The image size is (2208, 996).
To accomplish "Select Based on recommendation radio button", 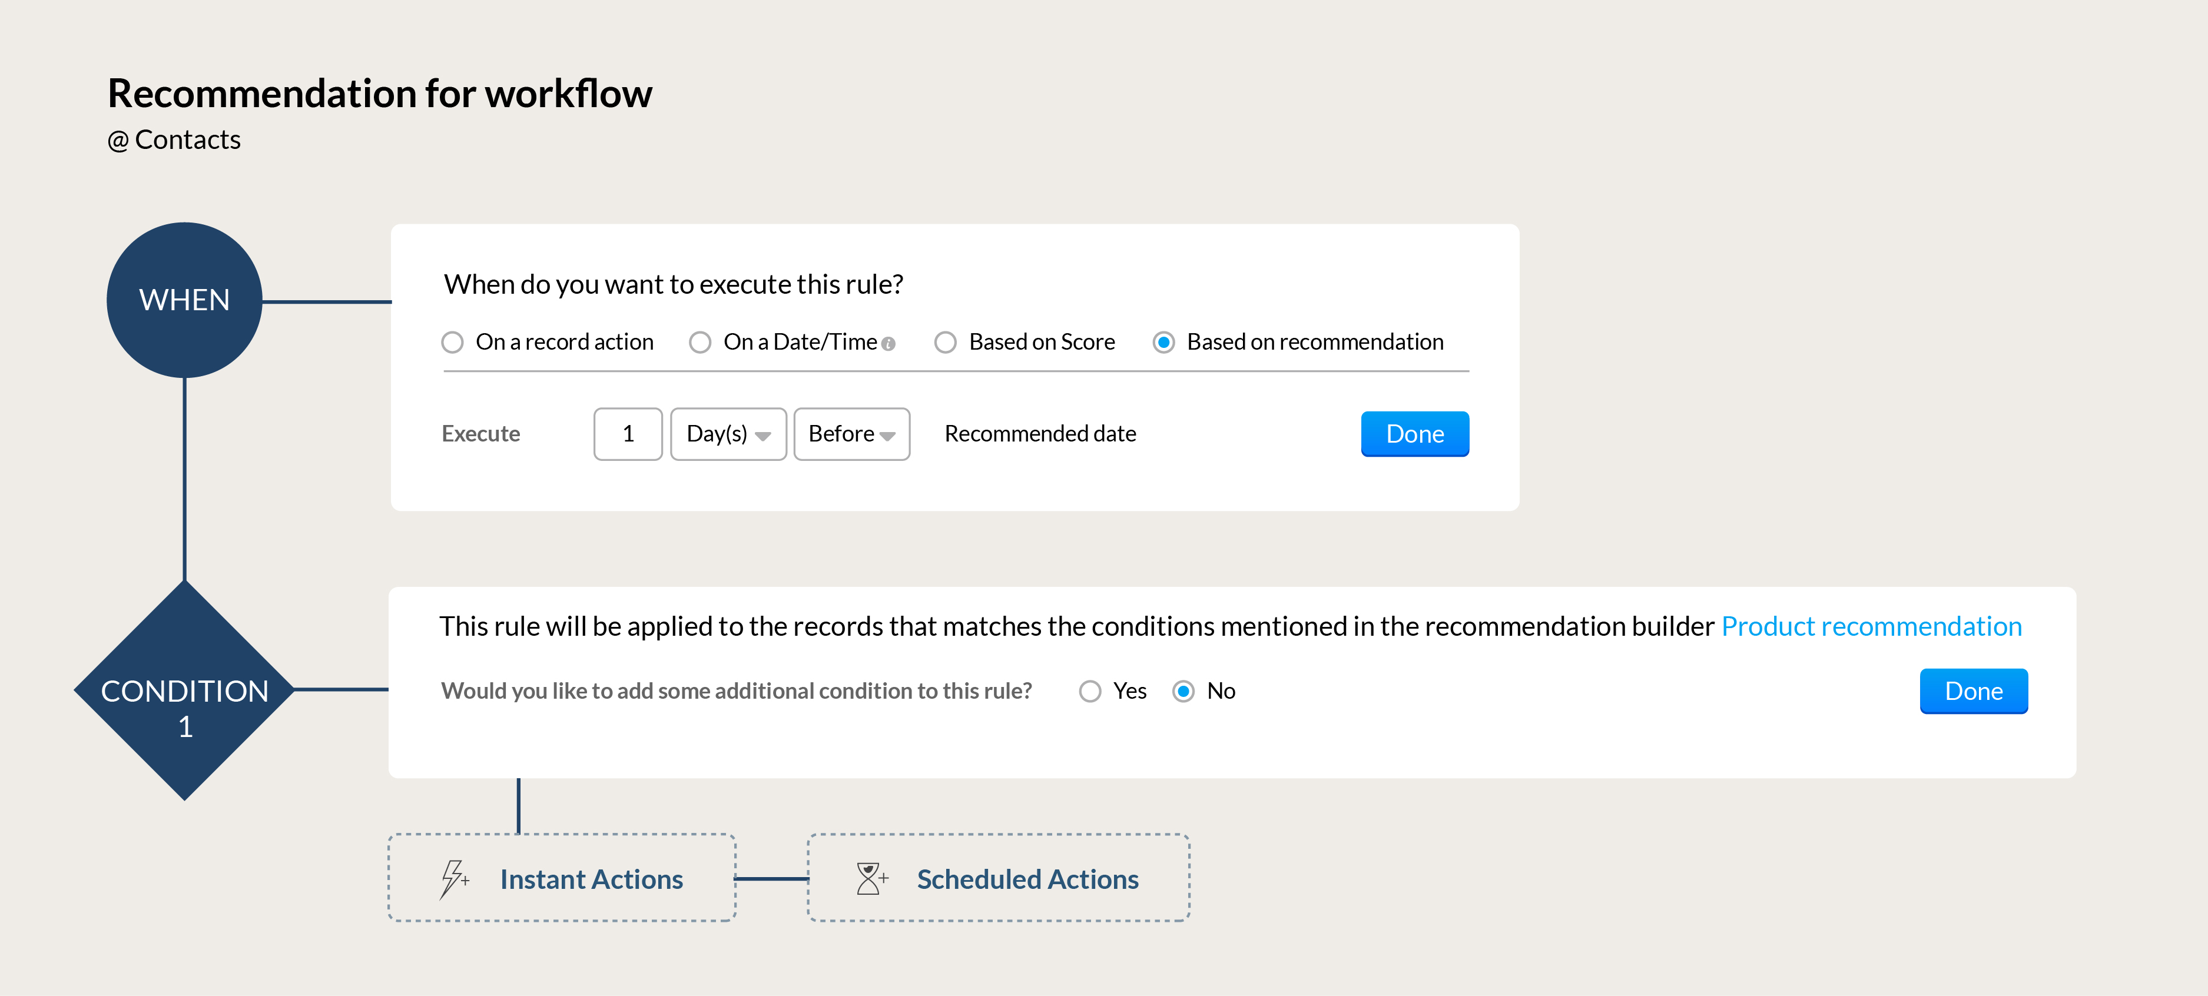I will pyautogui.click(x=1163, y=343).
